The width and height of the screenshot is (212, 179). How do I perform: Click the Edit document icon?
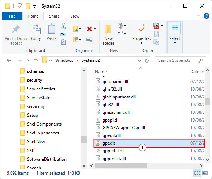(157, 34)
